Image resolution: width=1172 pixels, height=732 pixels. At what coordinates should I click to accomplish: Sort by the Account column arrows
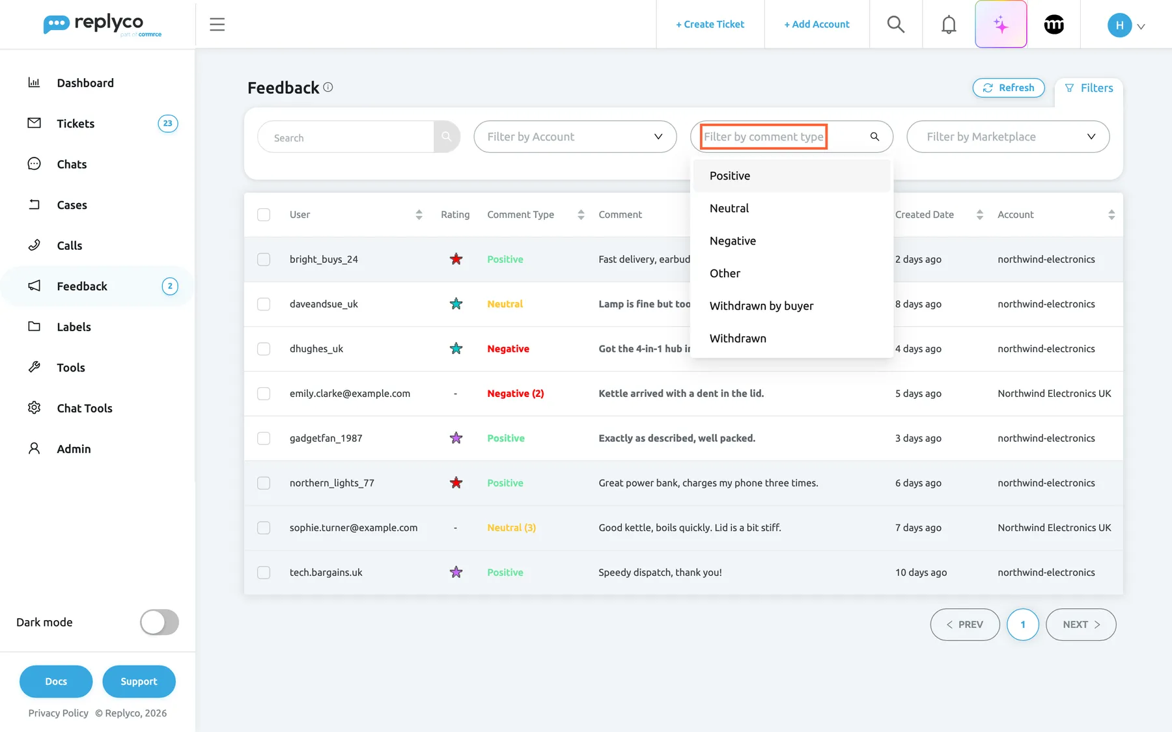[x=1111, y=215]
